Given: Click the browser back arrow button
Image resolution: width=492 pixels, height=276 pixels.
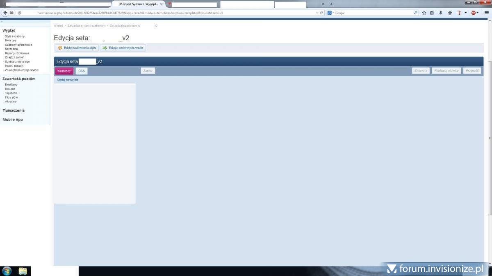Looking at the screenshot, I should (5, 13).
